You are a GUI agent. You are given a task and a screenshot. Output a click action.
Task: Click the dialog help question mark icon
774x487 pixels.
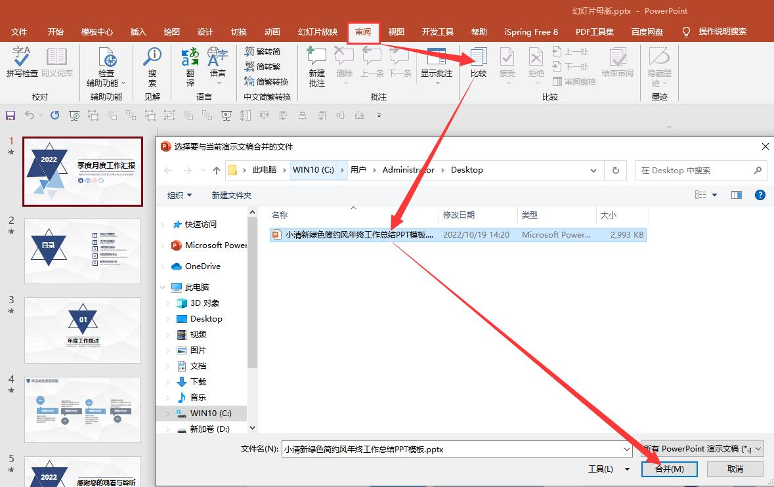(x=760, y=195)
